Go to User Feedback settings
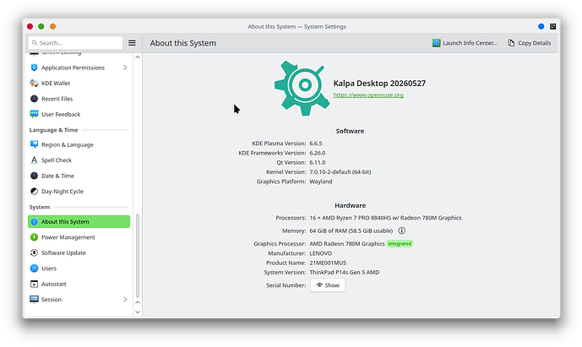The image size is (582, 347). pyautogui.click(x=79, y=114)
